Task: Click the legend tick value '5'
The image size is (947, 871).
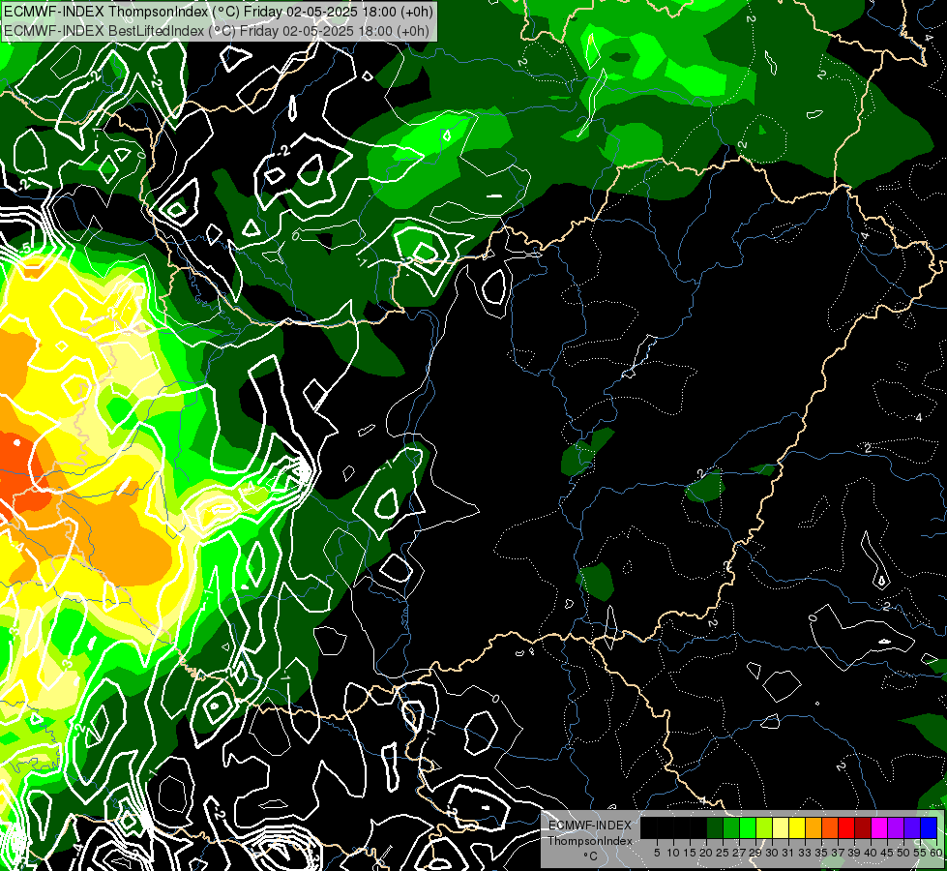Action: 657,853
